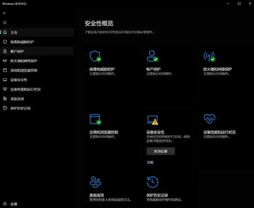The image size is (254, 208).
Task: Click the 帐户保护 tile title
Action: pyautogui.click(x=153, y=69)
